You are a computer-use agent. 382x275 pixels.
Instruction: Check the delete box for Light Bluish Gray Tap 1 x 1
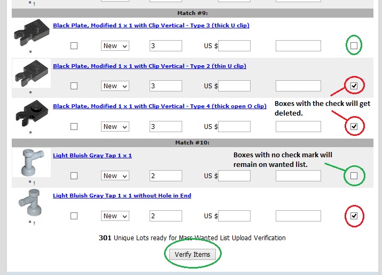point(354,175)
